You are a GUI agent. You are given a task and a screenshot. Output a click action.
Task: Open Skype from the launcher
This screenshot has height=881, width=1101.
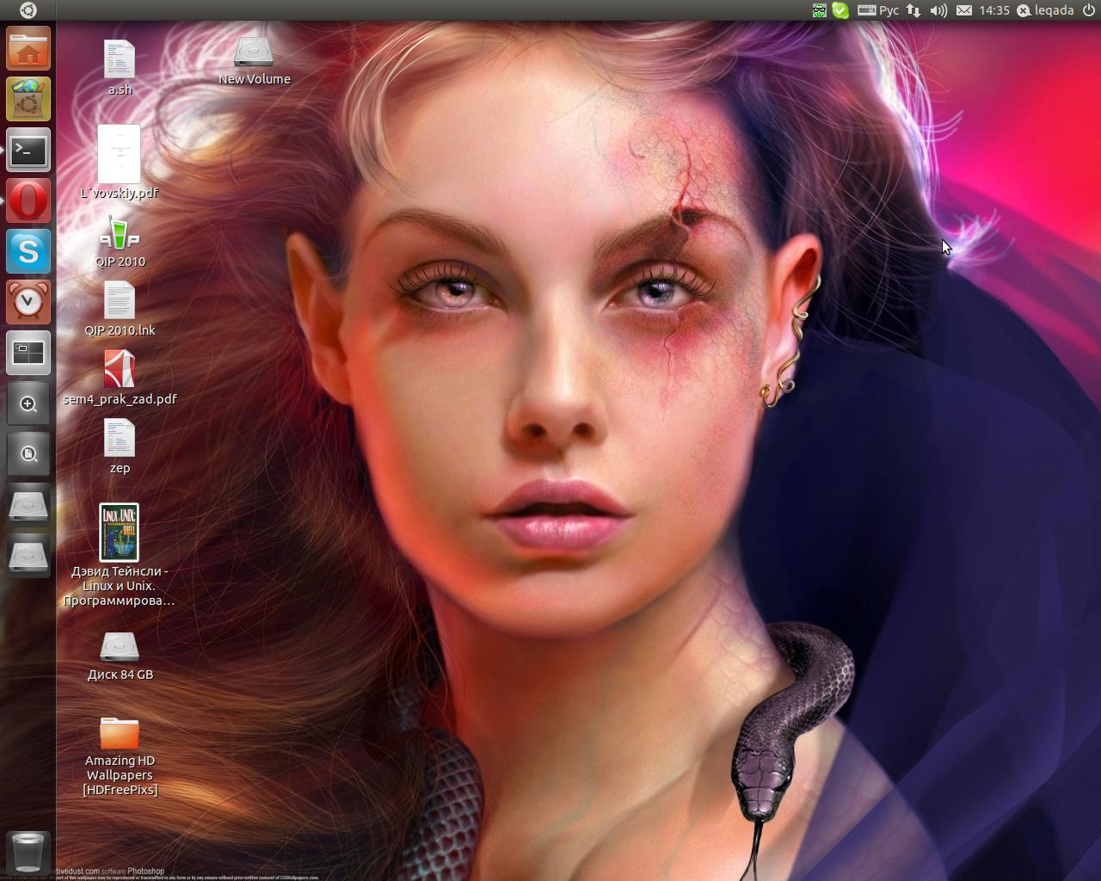(28, 251)
